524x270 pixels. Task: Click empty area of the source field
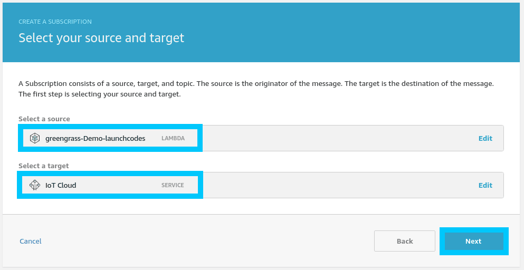coord(338,138)
